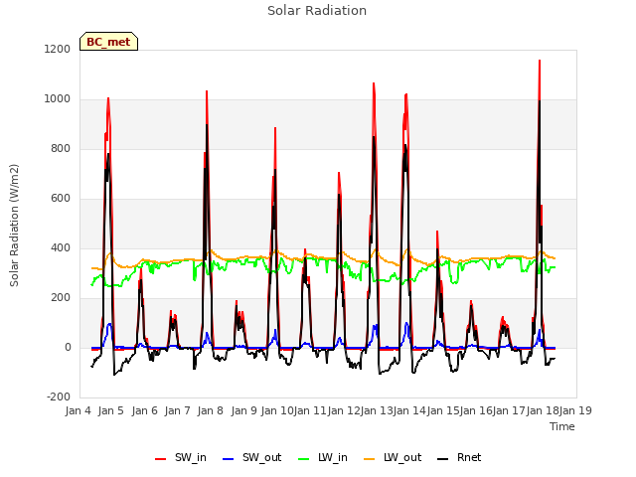Click the first SW_in peak on Jan 5
Image resolution: width=636 pixels, height=477 pixels.
(x=108, y=98)
